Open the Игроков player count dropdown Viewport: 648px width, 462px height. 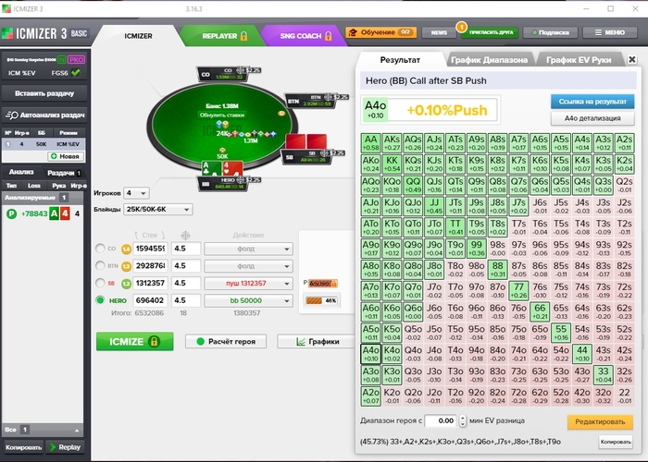[x=136, y=192]
